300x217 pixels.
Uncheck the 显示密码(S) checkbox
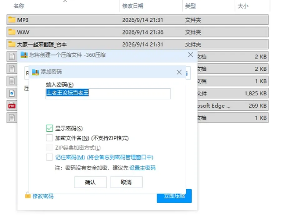click(49, 128)
